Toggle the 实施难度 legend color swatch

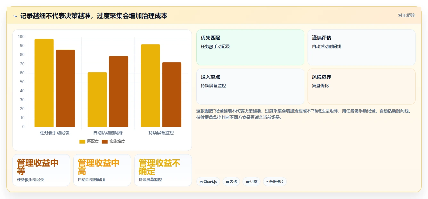[105, 141]
